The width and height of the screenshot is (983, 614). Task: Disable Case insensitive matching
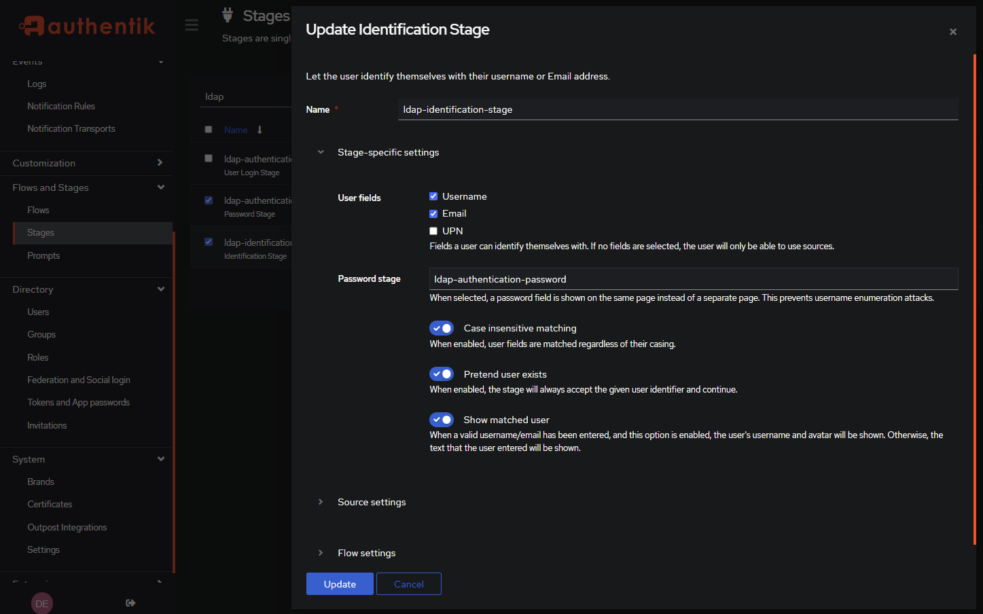click(x=441, y=328)
